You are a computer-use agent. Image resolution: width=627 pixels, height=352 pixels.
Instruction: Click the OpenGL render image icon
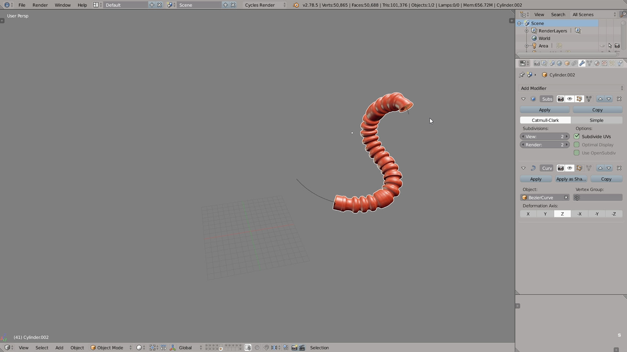click(294, 348)
